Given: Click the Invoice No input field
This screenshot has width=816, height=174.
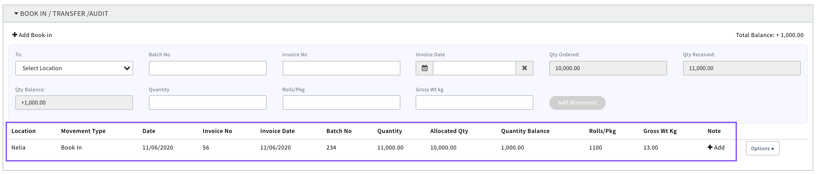Looking at the screenshot, I should [341, 68].
